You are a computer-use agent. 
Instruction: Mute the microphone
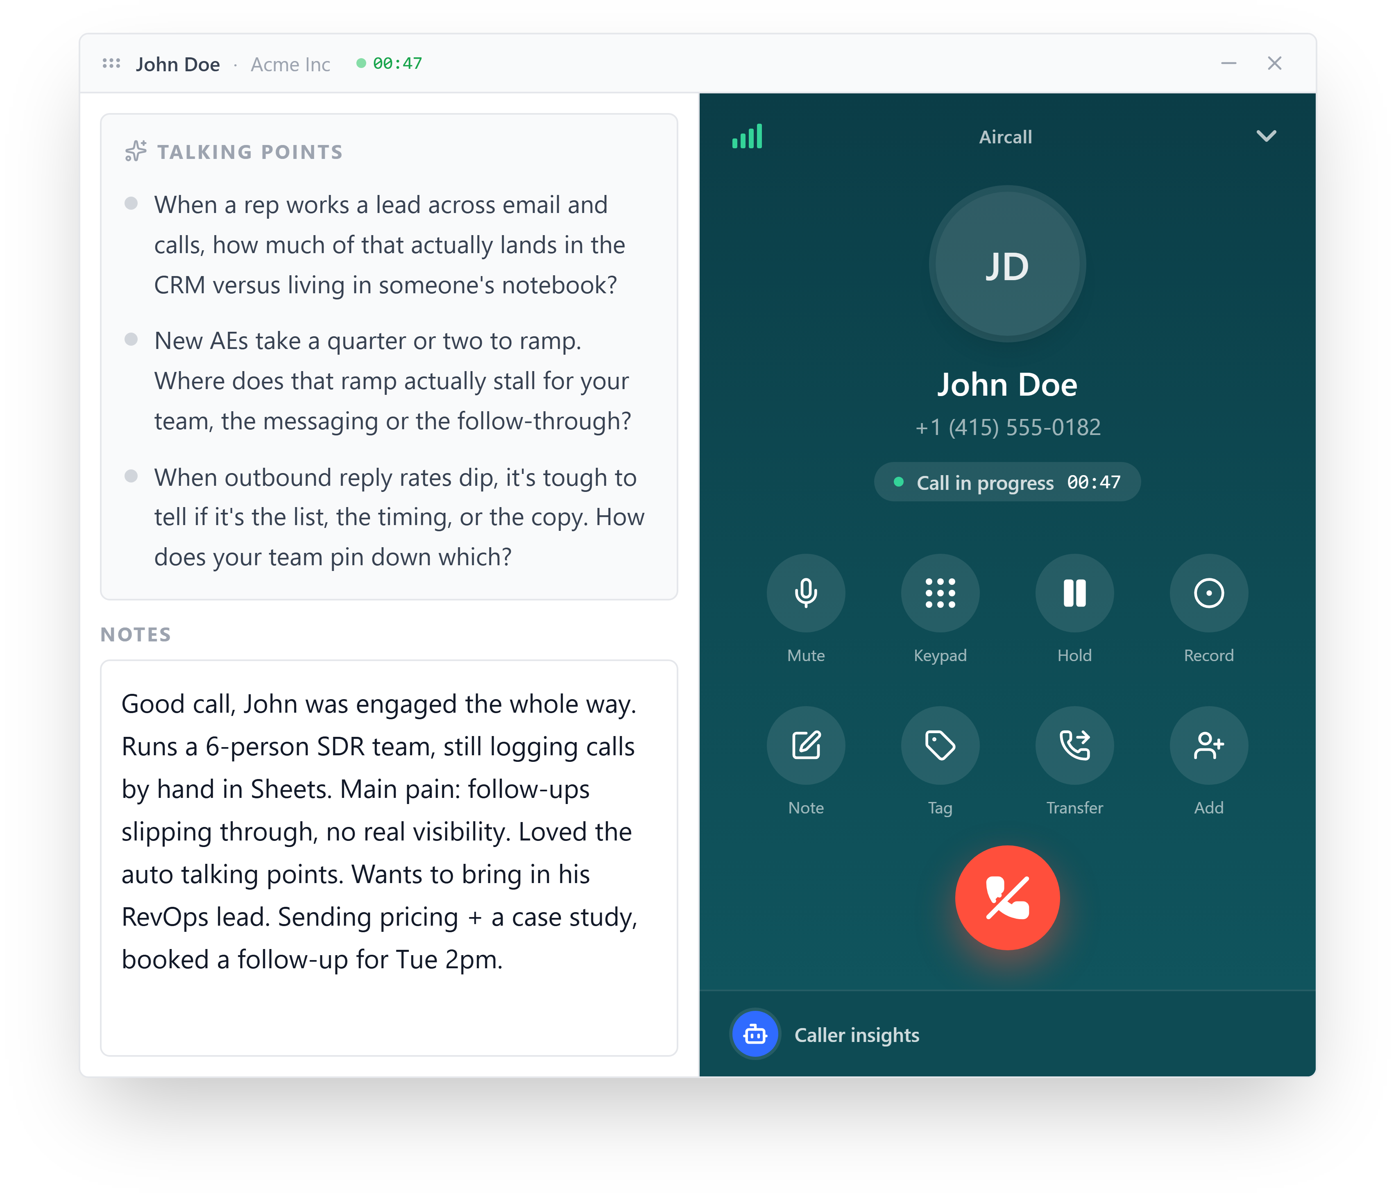pos(806,593)
